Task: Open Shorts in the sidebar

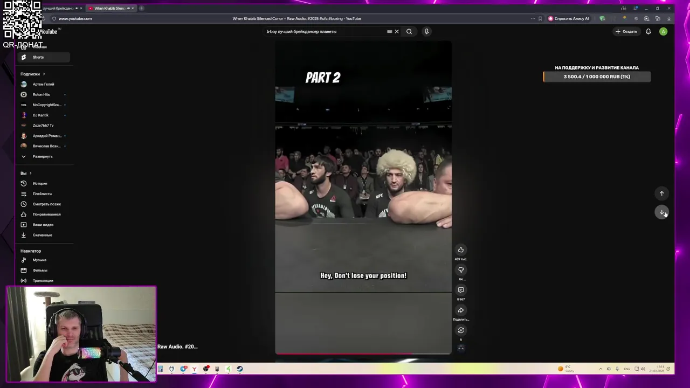Action: [43, 57]
